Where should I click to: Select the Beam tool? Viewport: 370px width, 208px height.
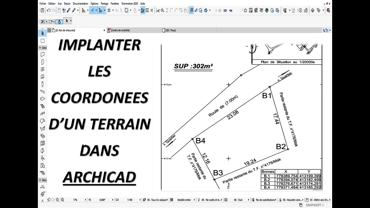(x=42, y=92)
